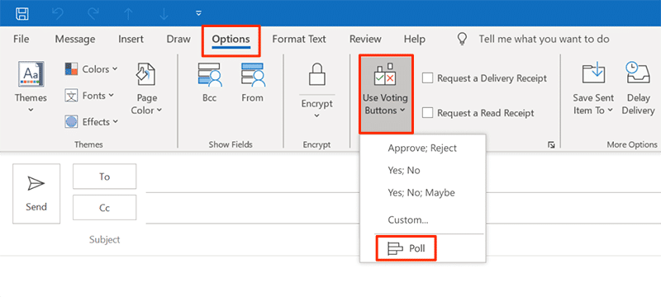
Task: Expand the Colors dropdown
Action: 92,69
